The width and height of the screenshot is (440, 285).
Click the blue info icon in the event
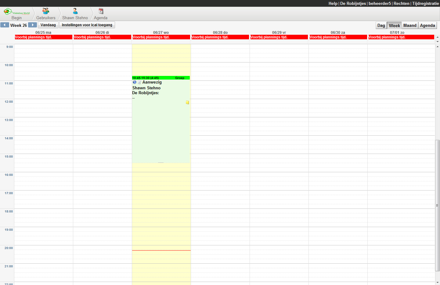click(135, 82)
